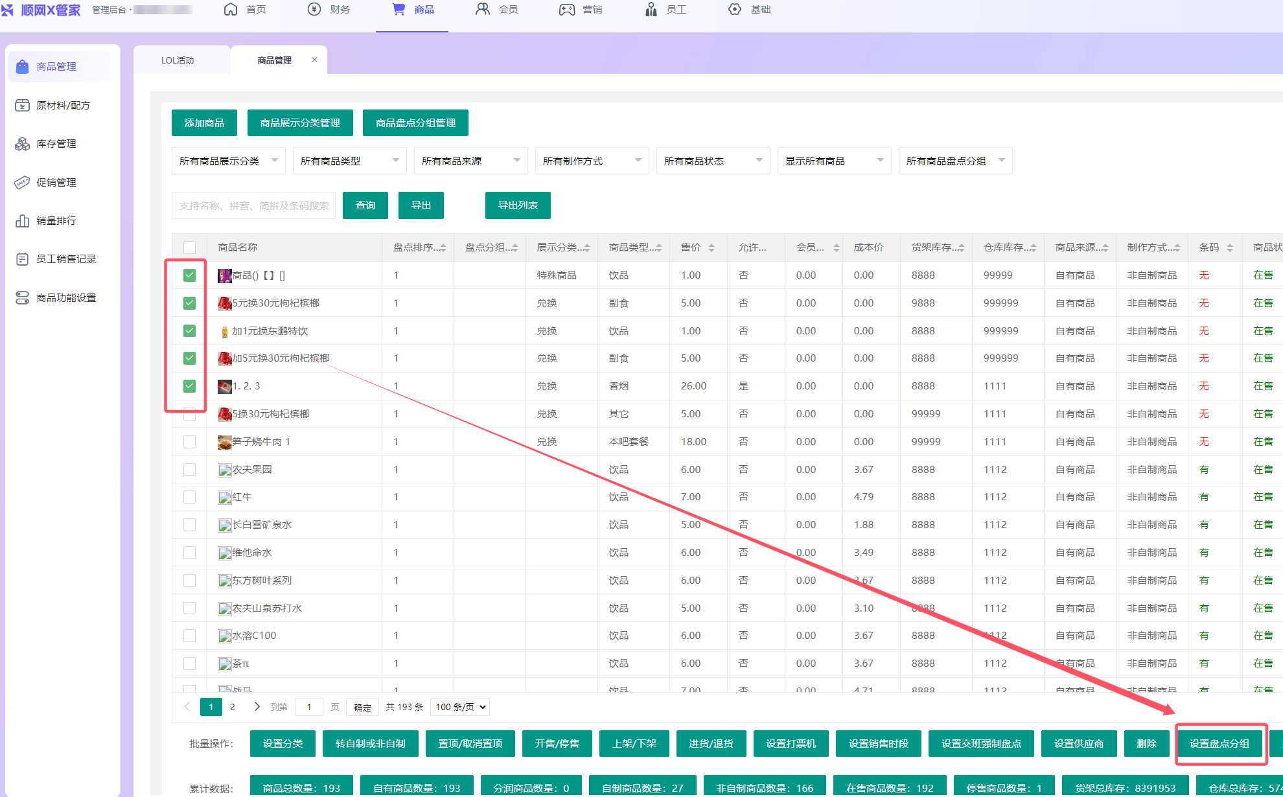This screenshot has width=1283, height=797.
Task: Click the 添加商品 button
Action: point(204,123)
